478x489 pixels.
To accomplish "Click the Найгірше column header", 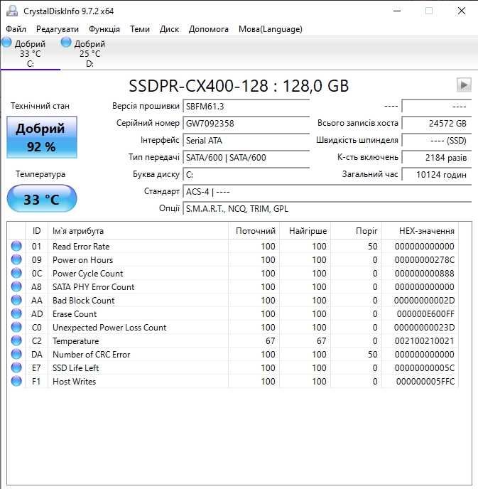I will point(305,231).
